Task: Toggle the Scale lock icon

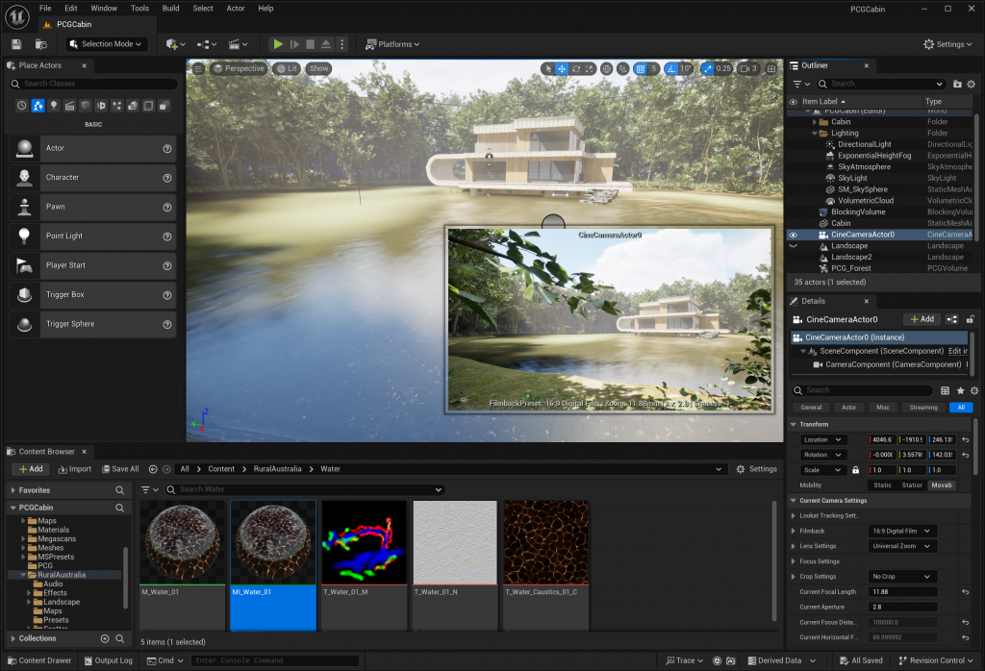Action: tap(855, 470)
